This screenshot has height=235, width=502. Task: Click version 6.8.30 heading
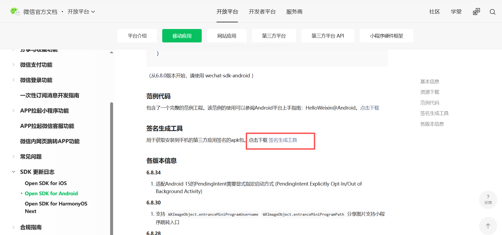pyautogui.click(x=154, y=203)
